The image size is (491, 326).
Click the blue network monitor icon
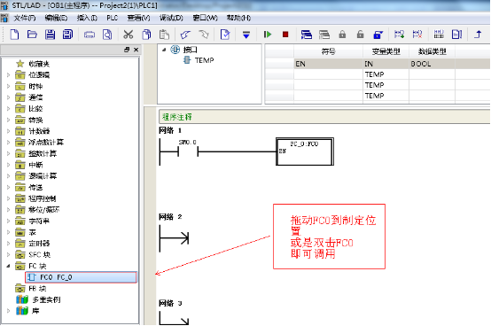(x=307, y=35)
